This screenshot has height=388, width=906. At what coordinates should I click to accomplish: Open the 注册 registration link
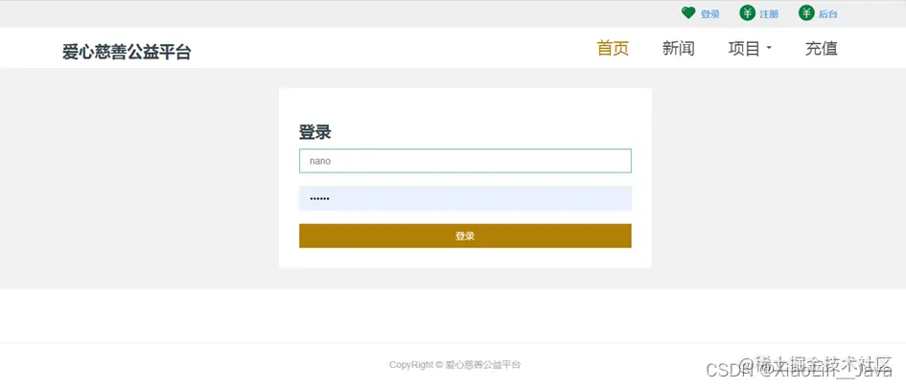tap(769, 14)
